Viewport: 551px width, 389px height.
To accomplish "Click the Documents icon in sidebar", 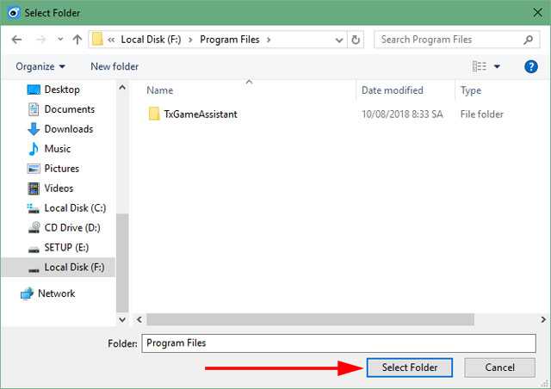I will (34, 109).
